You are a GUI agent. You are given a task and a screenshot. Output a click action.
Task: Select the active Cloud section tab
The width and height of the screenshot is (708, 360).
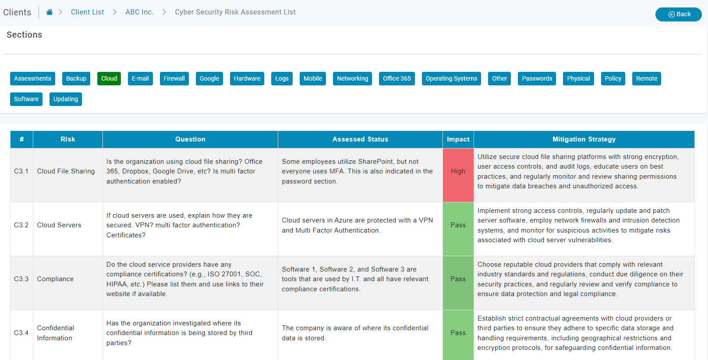click(x=109, y=78)
